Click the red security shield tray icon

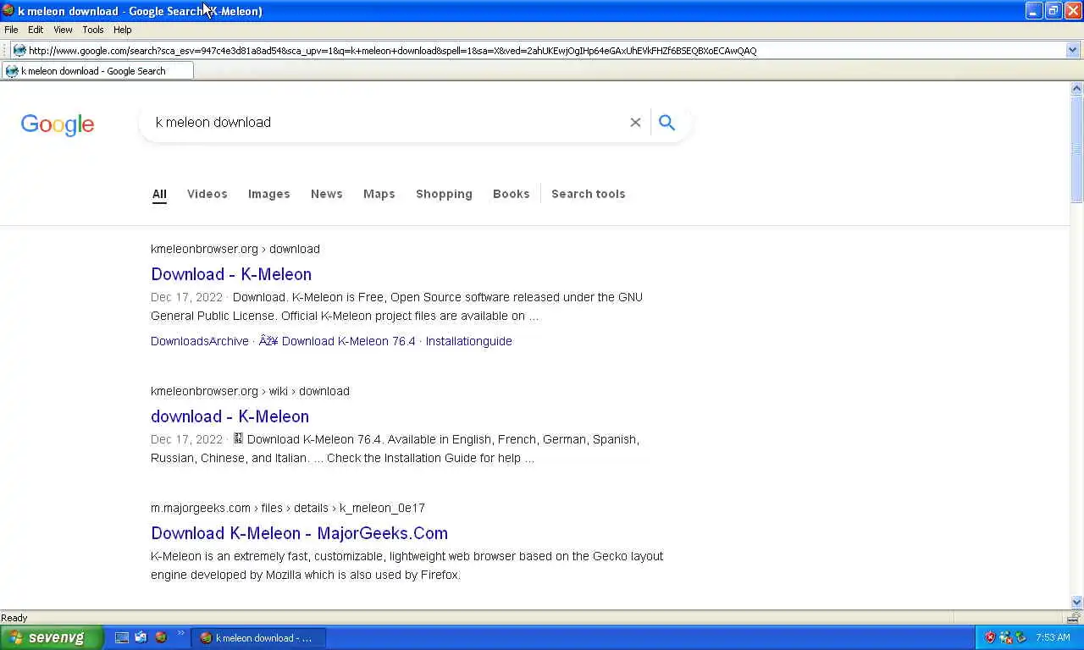pos(989,637)
